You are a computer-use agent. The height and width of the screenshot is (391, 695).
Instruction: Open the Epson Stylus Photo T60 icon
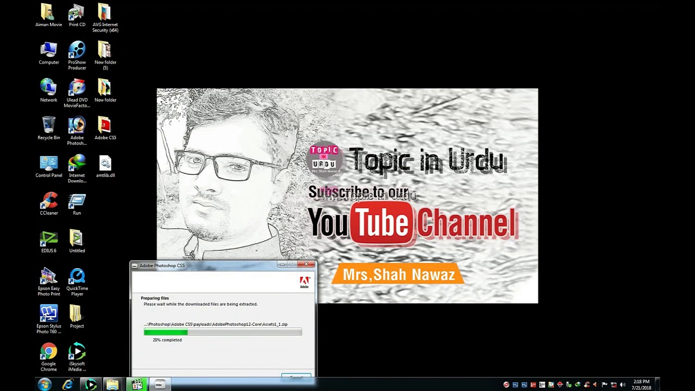(48, 320)
